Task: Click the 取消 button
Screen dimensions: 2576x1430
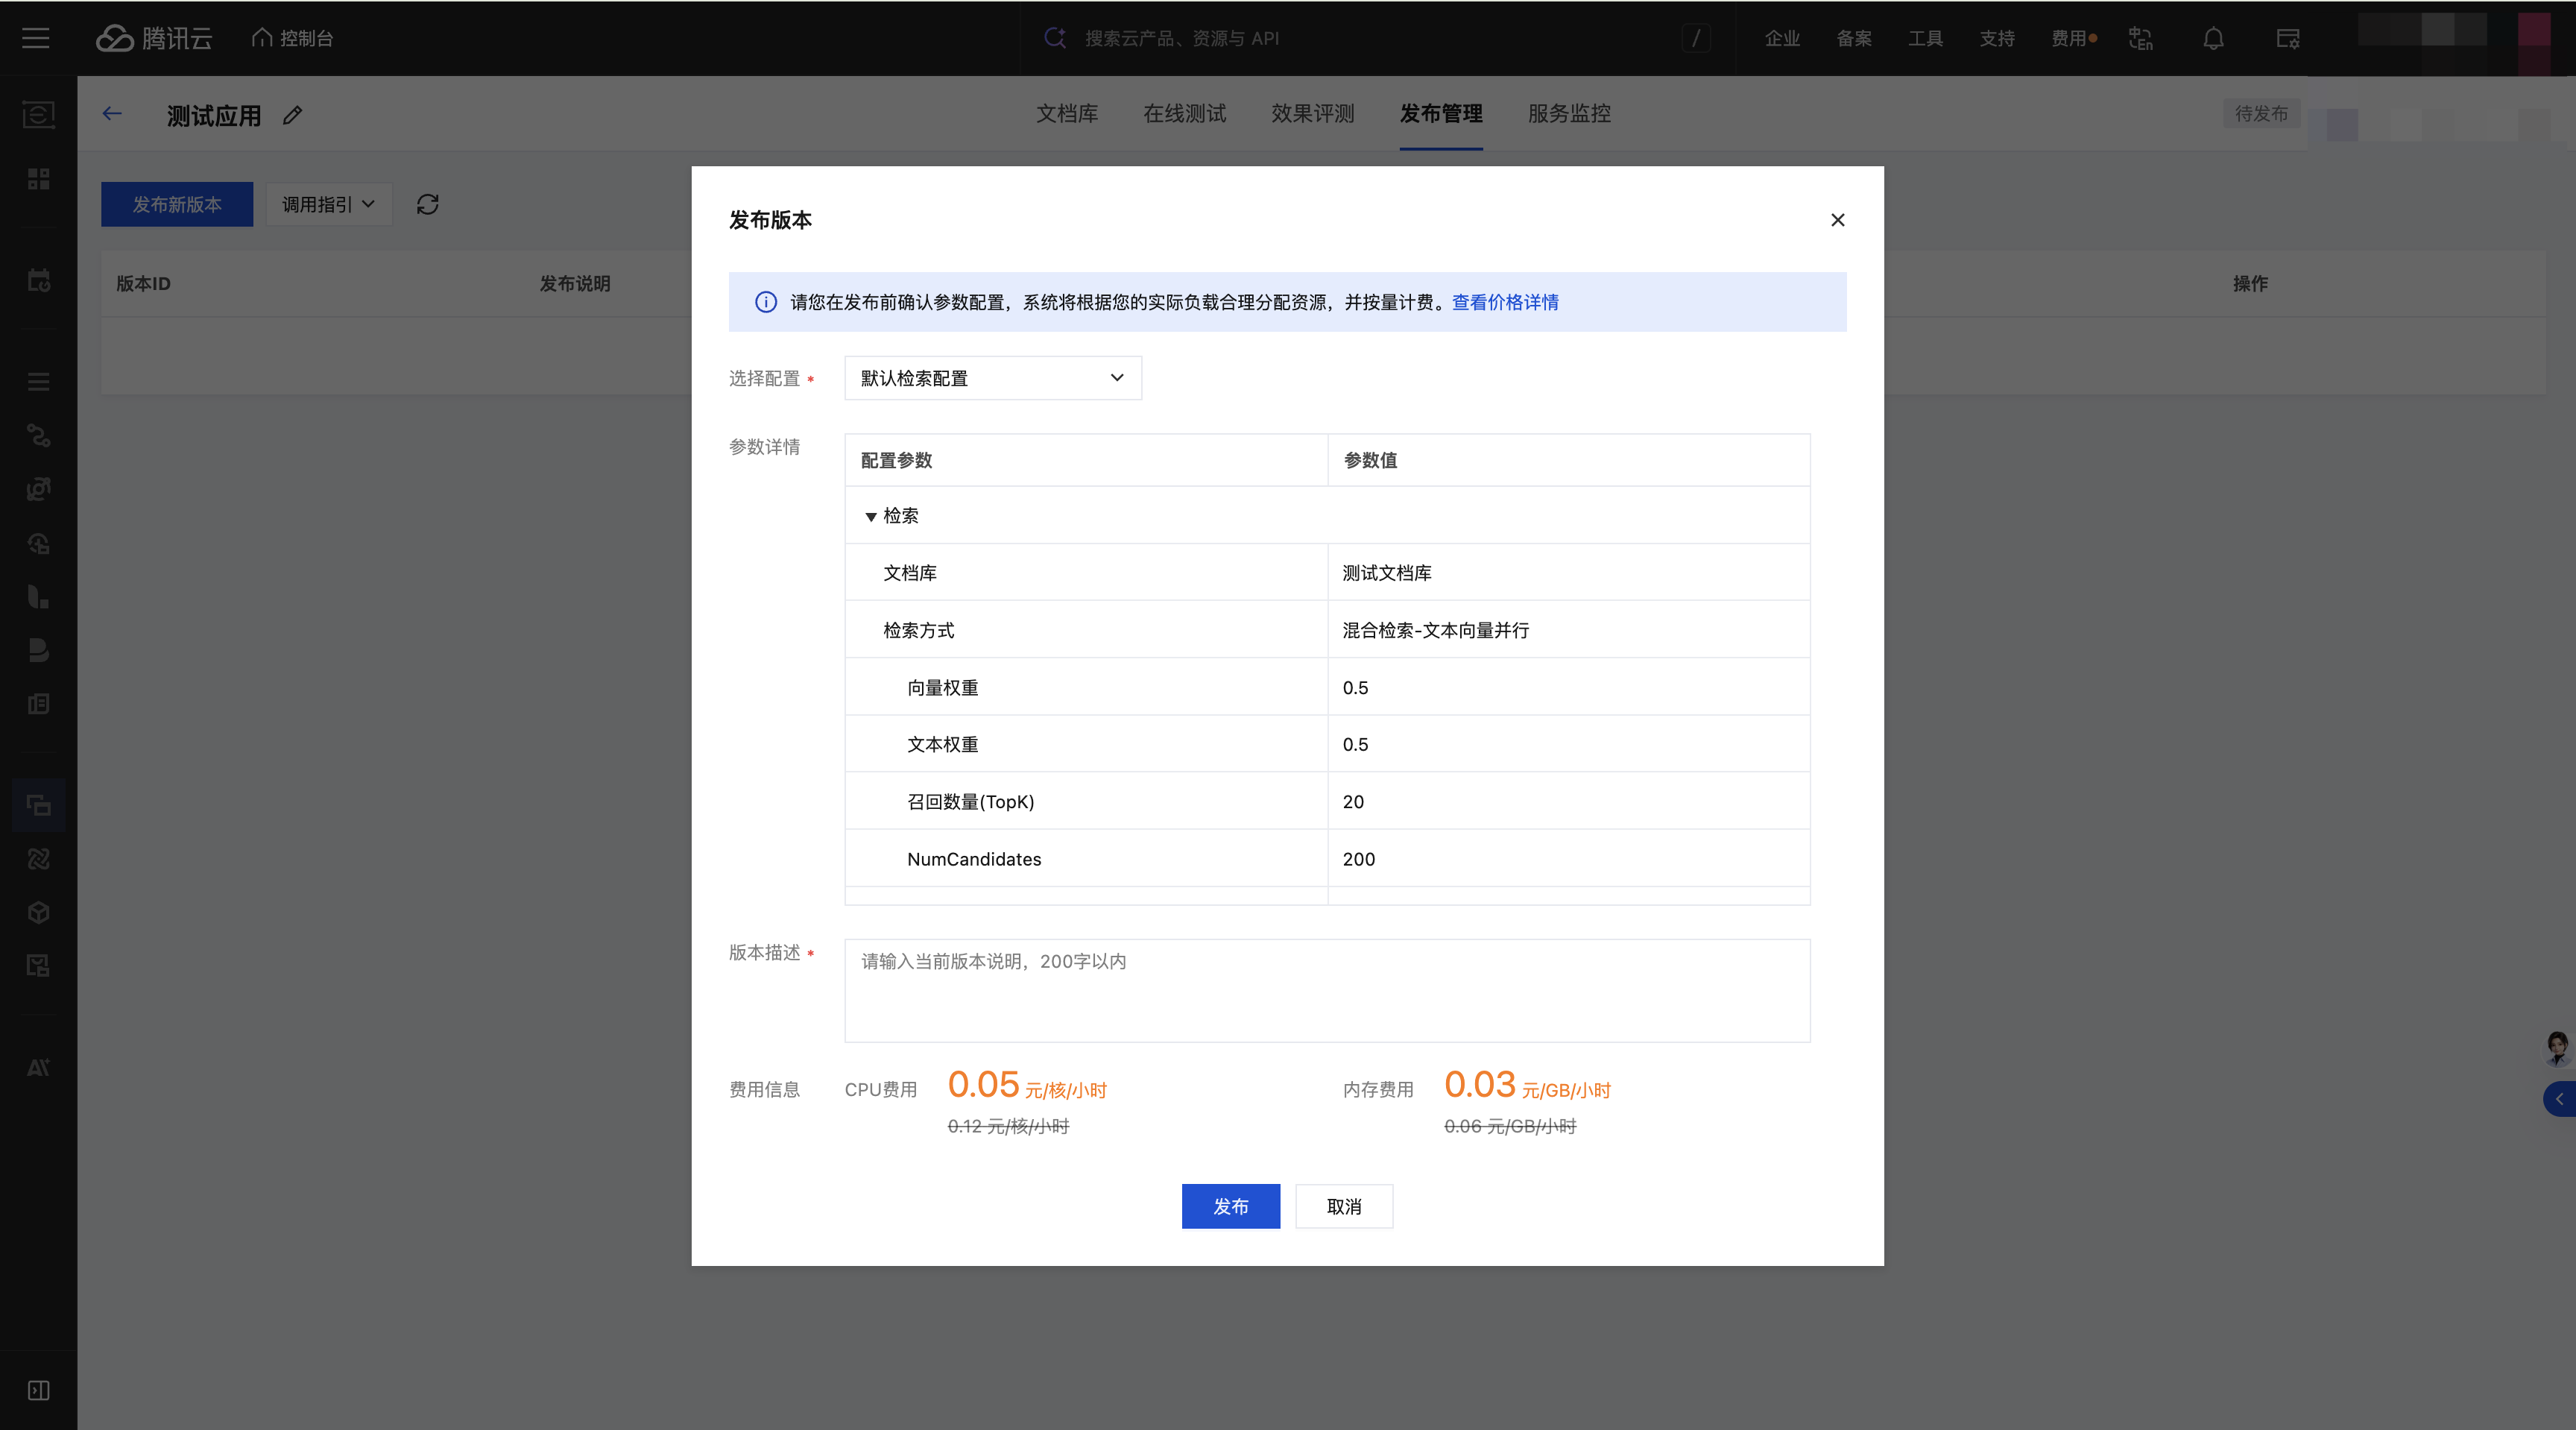Action: pyautogui.click(x=1344, y=1207)
